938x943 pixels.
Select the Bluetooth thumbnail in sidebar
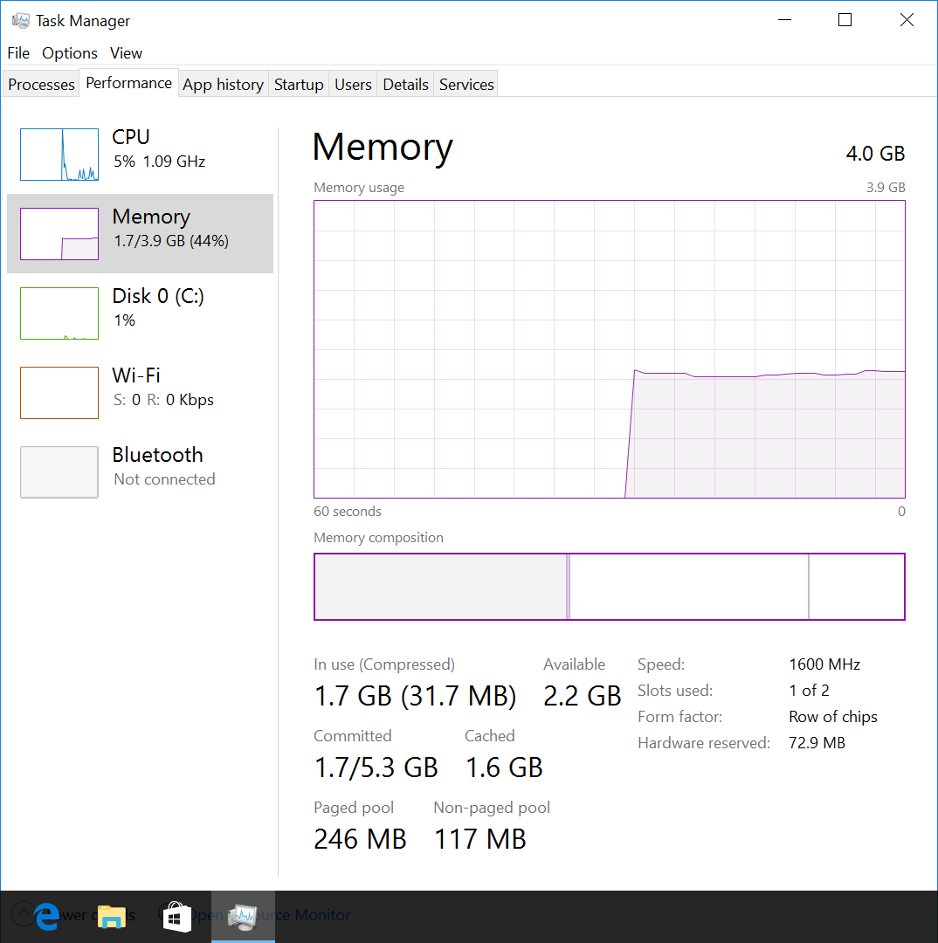[x=59, y=472]
